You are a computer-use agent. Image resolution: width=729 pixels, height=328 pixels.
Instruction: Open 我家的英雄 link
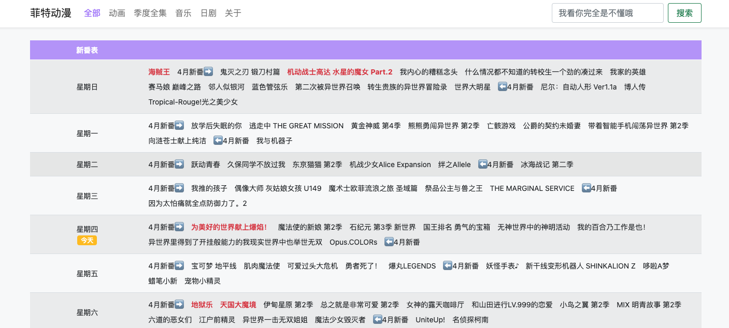click(x=628, y=72)
